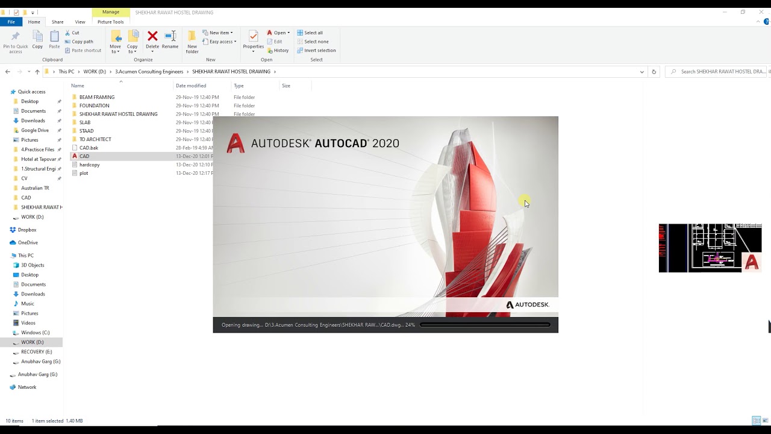Click the Home ribbon tab
The height and width of the screenshot is (434, 771).
point(34,22)
